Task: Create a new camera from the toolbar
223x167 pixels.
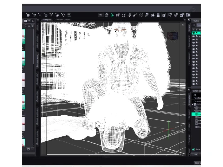Action: tap(28, 15)
